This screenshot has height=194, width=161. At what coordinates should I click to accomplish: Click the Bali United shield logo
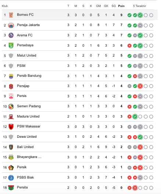tap(11, 147)
